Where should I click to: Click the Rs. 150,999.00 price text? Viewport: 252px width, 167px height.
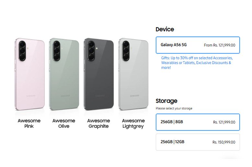[224, 142]
